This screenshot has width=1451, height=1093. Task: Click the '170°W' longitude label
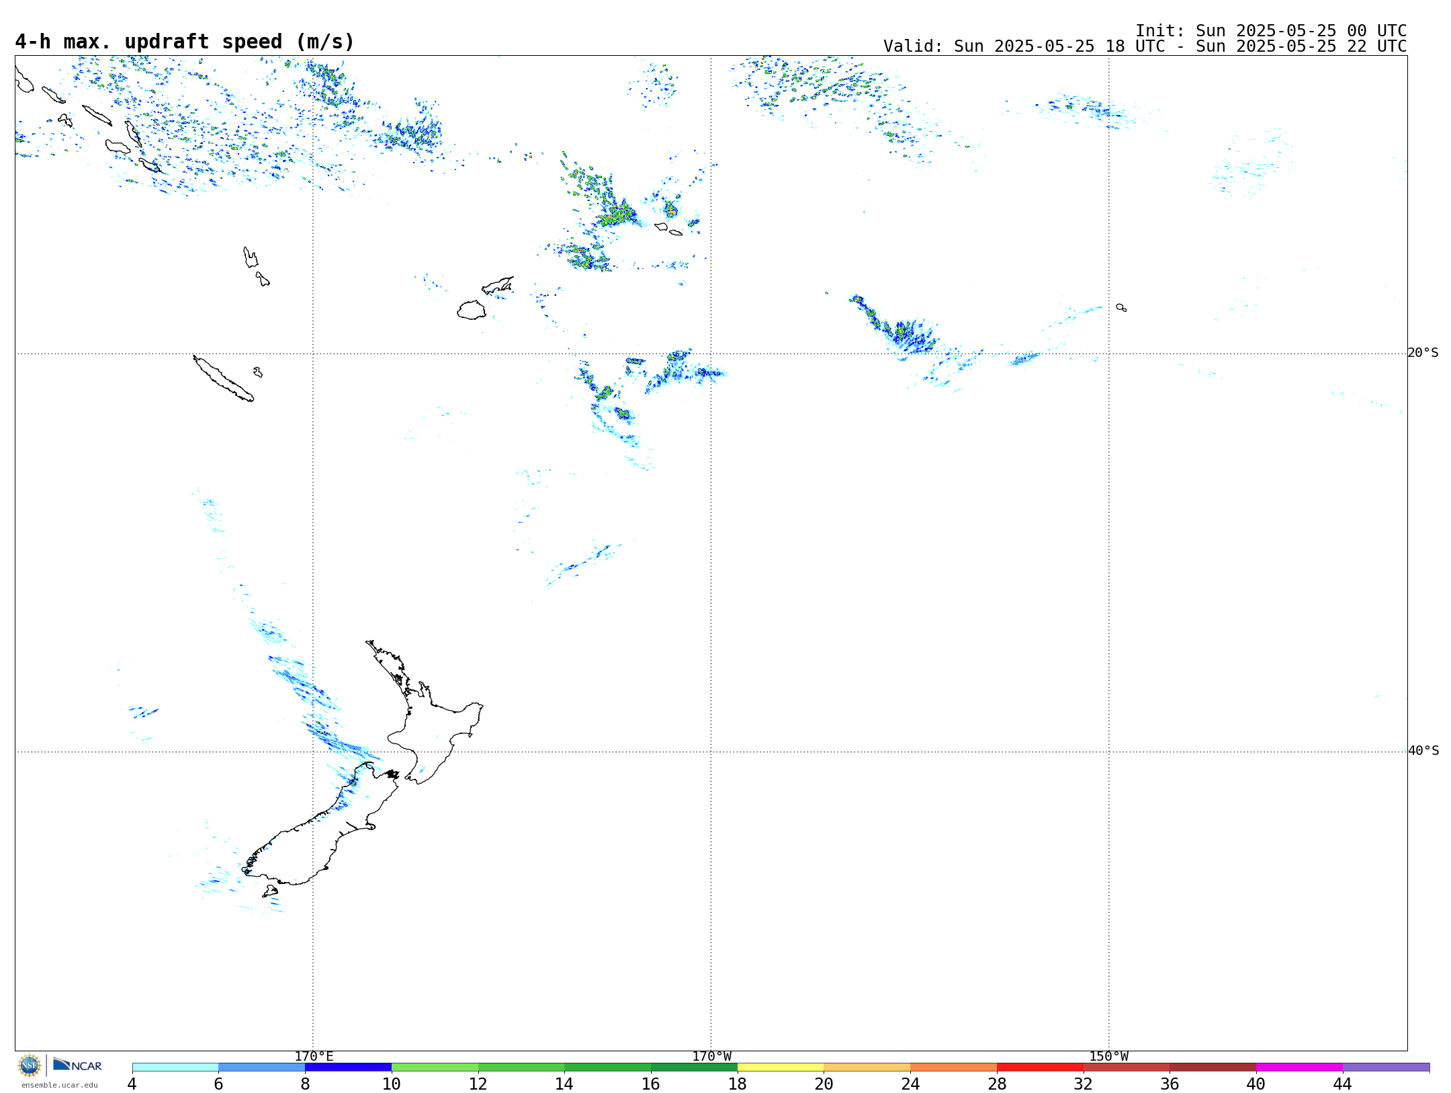coord(711,1056)
